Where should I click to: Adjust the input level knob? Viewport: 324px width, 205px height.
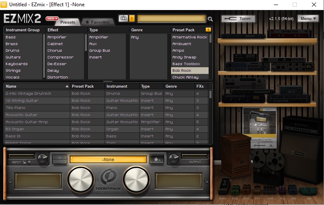(x=43, y=159)
